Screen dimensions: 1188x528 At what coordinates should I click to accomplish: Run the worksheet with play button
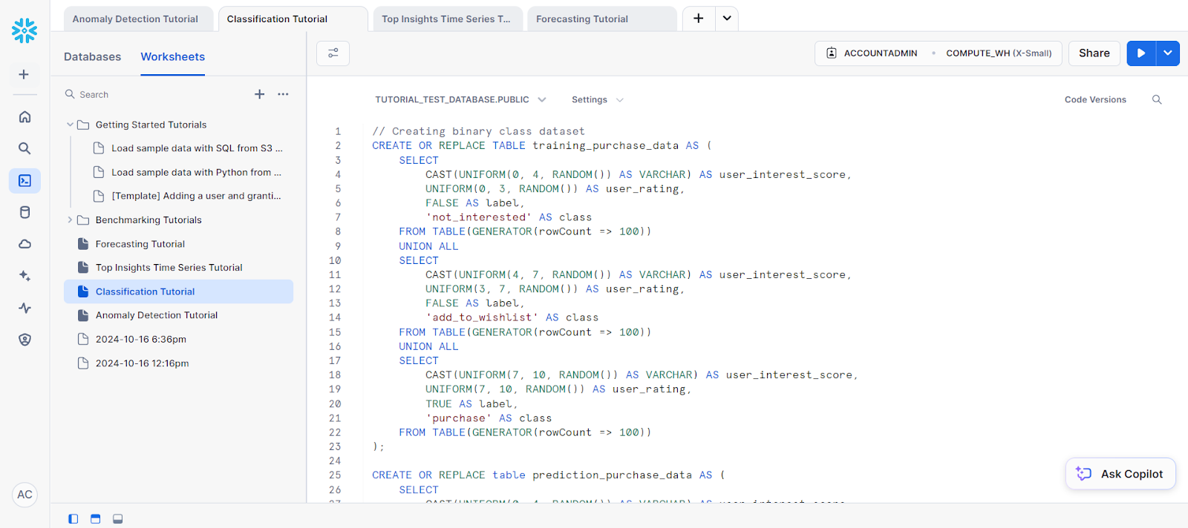tap(1141, 53)
